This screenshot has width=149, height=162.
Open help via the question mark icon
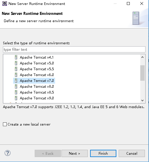pyautogui.click(x=8, y=153)
